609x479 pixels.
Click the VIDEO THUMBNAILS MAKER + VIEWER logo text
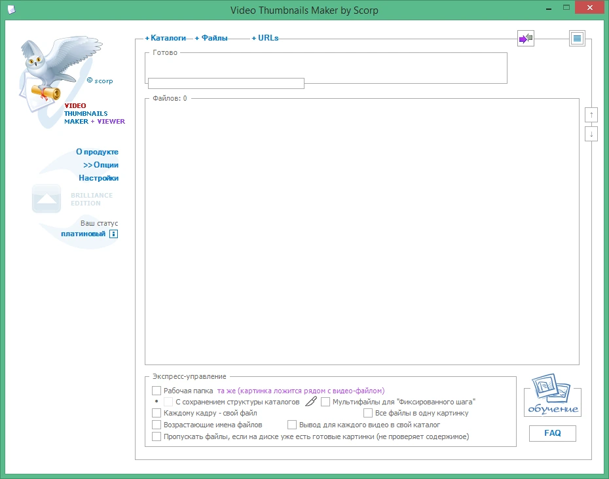pos(94,113)
